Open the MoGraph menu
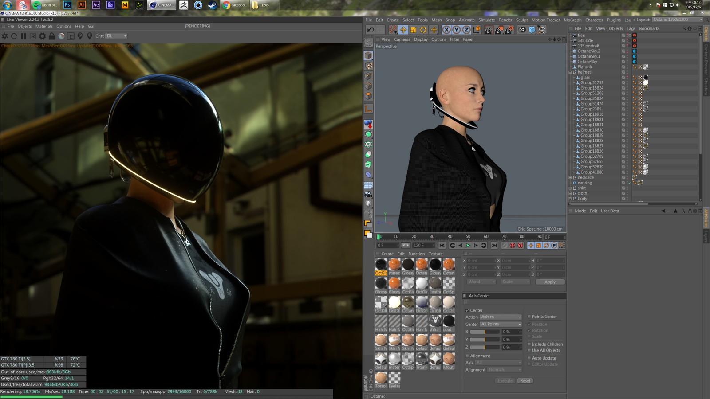The image size is (710, 399). (572, 20)
